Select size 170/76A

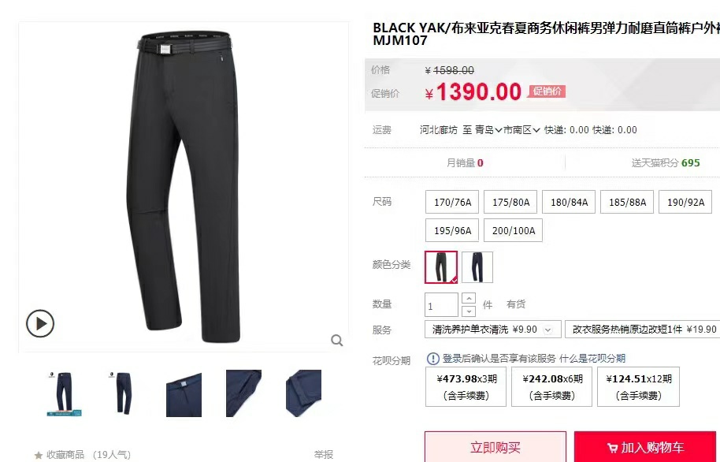(452, 203)
